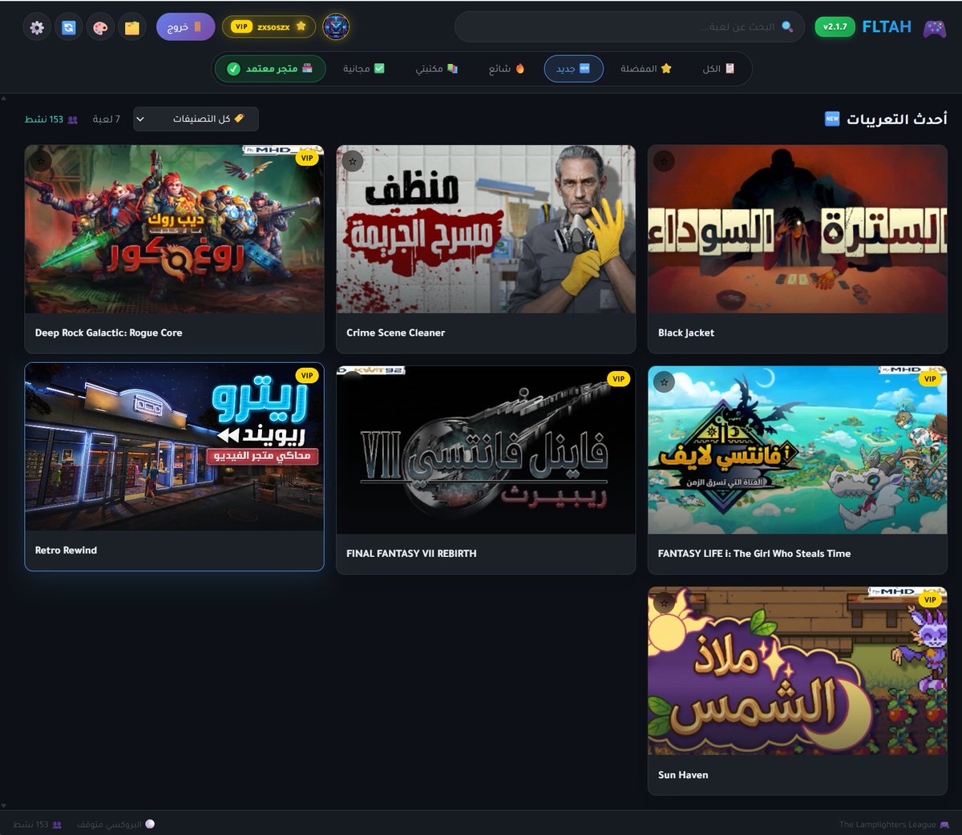This screenshot has height=835, width=962.
Task: Open the round user avatar icon
Action: (336, 27)
